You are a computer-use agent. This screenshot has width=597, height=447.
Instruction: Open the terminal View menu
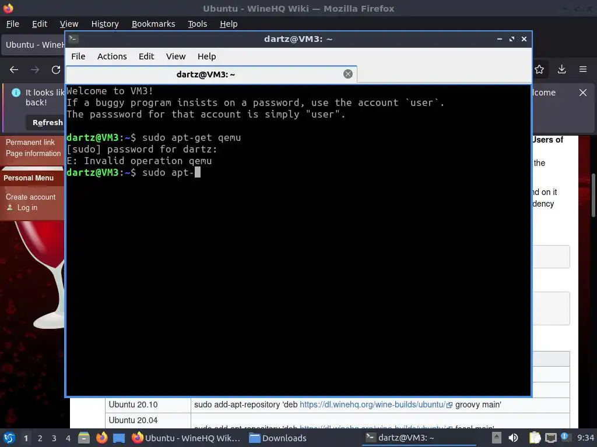[x=175, y=56]
